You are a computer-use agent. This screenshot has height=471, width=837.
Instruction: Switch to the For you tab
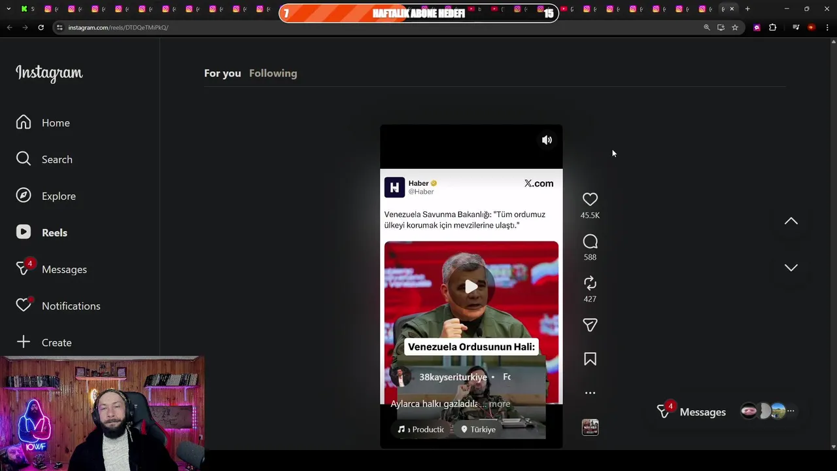[x=222, y=73]
